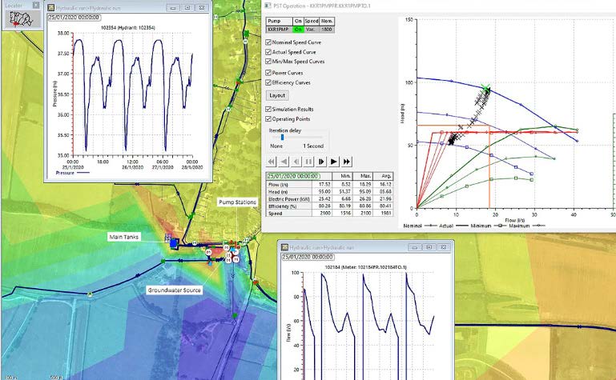Click the play-backward icon
Screen dimensions: 616x380
284,161
